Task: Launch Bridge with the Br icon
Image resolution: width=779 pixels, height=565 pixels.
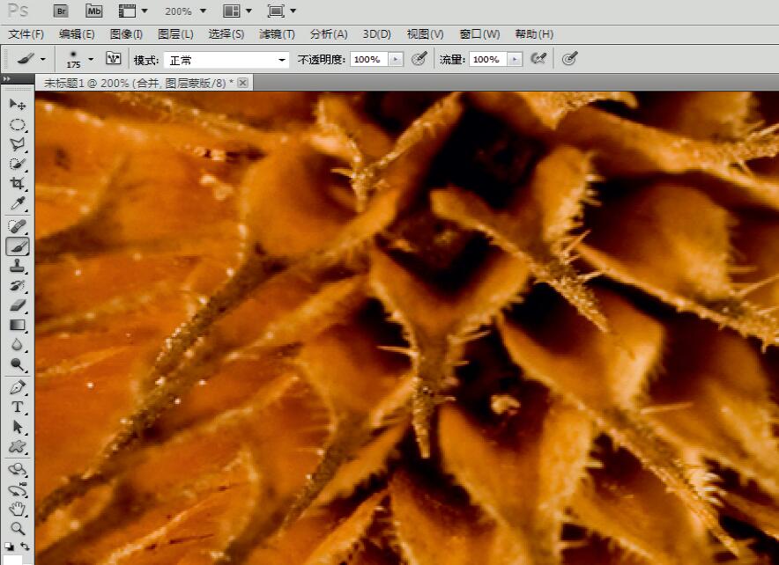Action: [x=61, y=11]
